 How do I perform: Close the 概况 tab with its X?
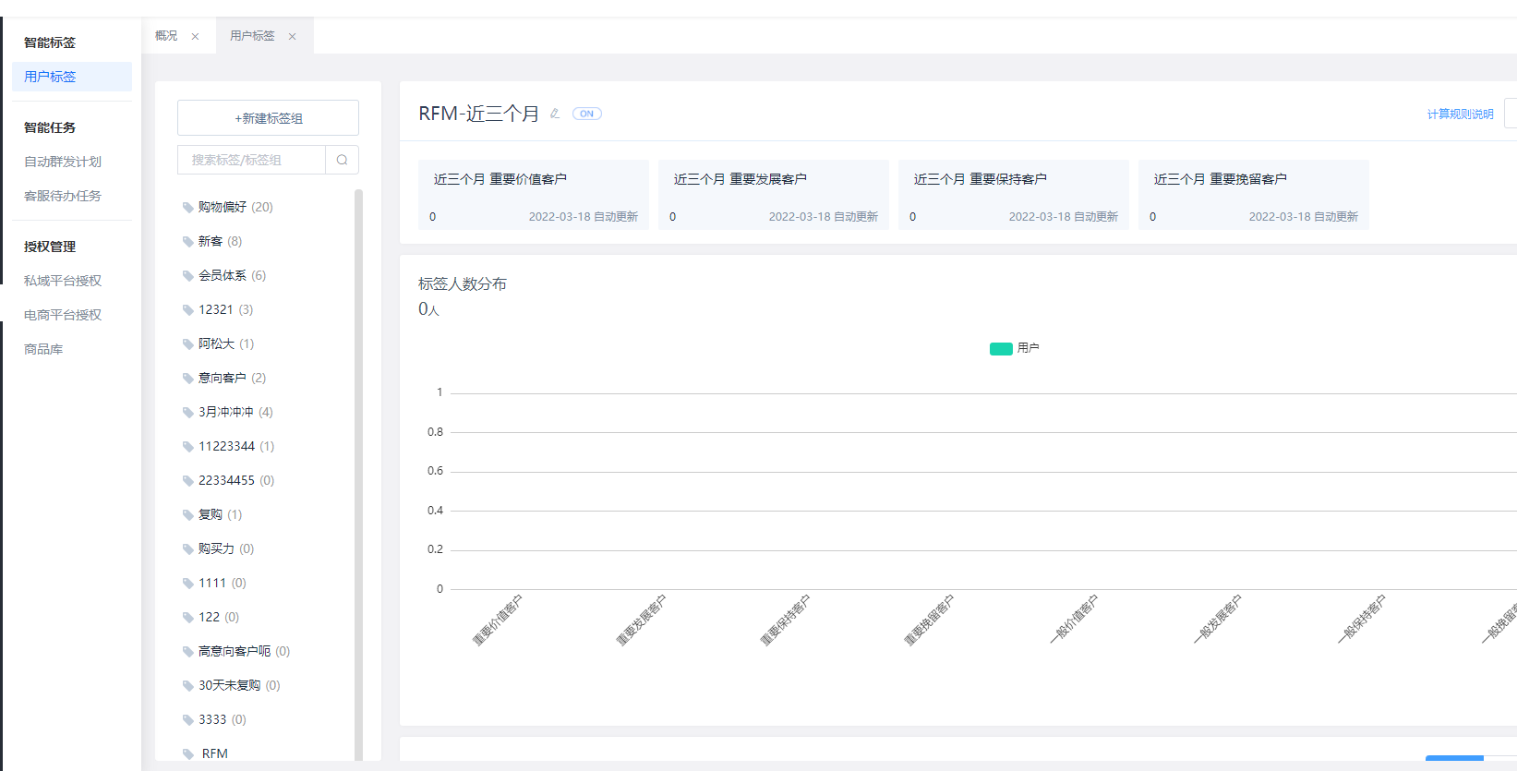[195, 37]
